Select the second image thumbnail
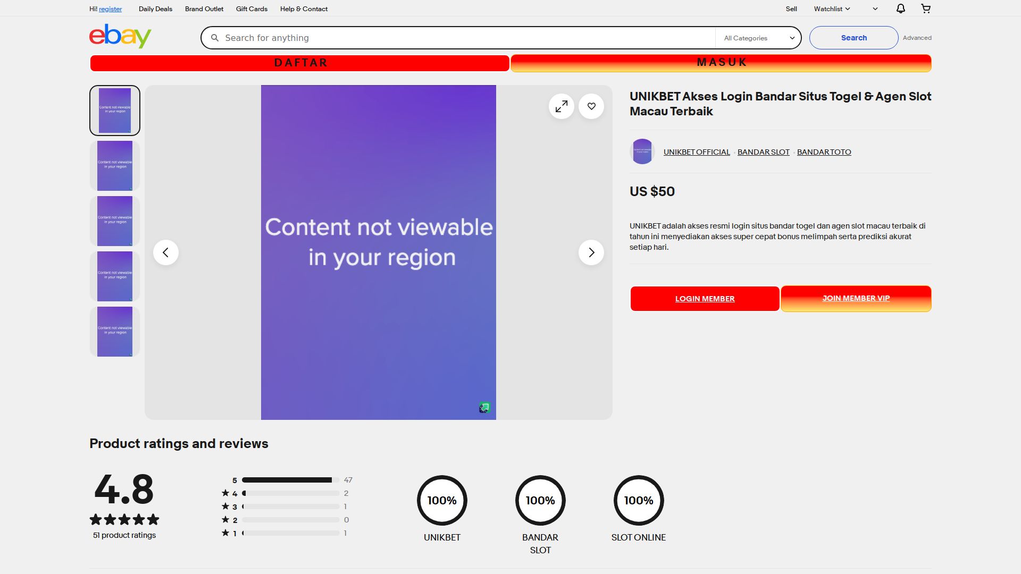The image size is (1021, 574). pos(115,166)
